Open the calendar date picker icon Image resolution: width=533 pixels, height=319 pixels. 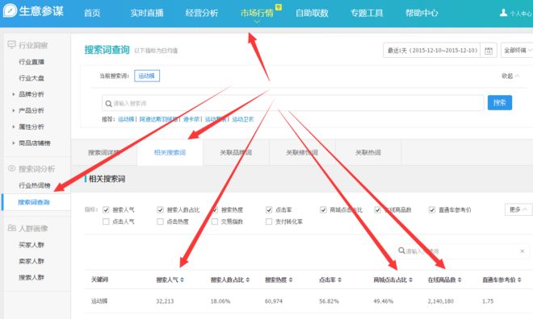point(489,51)
